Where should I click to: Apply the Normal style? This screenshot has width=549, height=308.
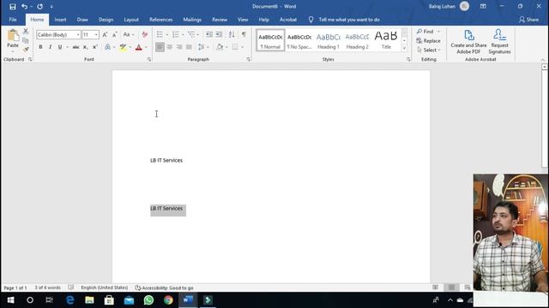(x=270, y=40)
